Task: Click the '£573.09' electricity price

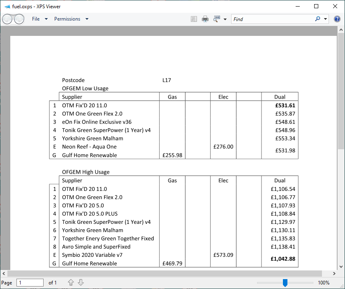Action: point(223,255)
